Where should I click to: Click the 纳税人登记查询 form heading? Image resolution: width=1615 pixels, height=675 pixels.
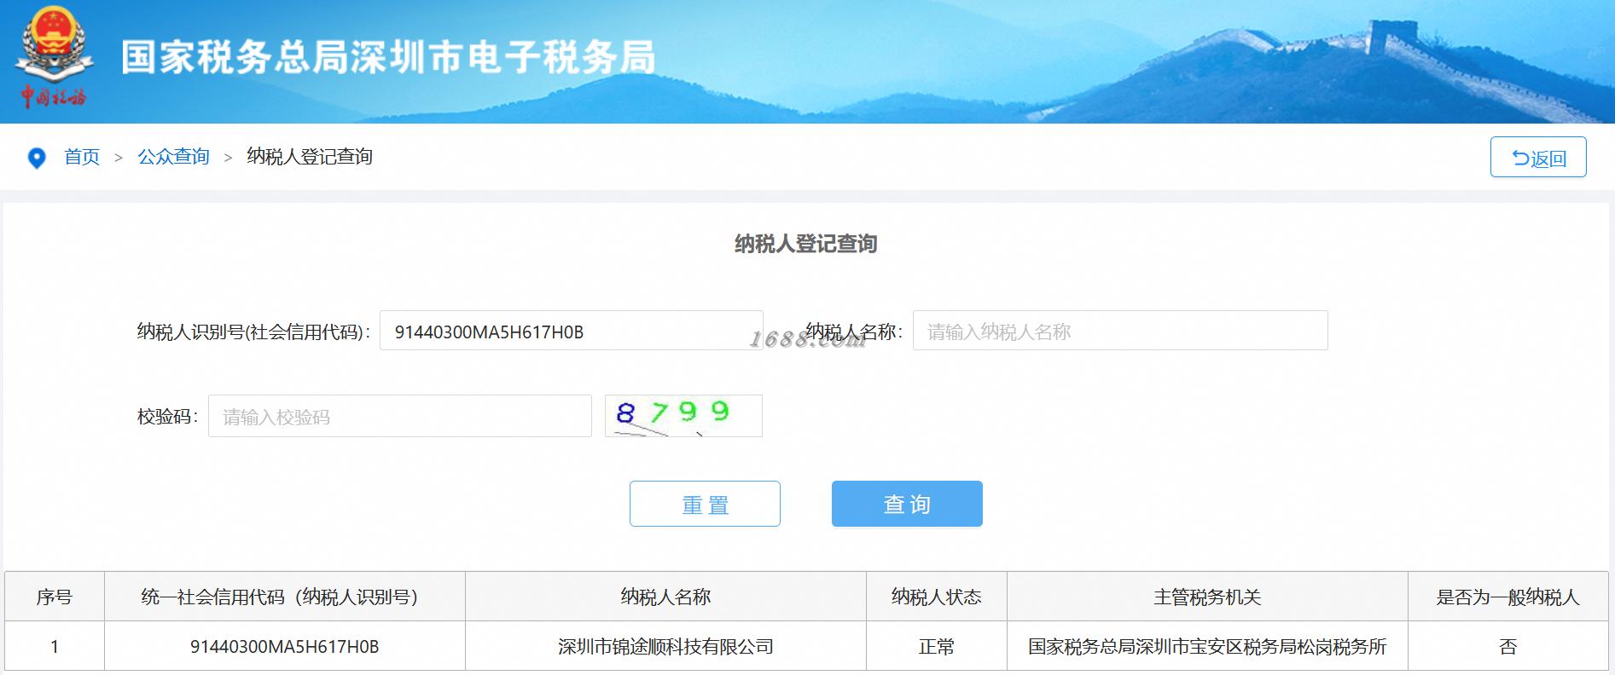click(806, 244)
